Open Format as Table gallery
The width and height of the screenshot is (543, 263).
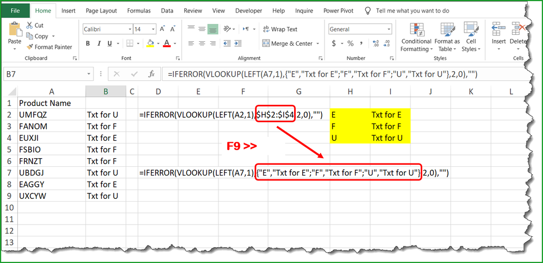click(447, 37)
